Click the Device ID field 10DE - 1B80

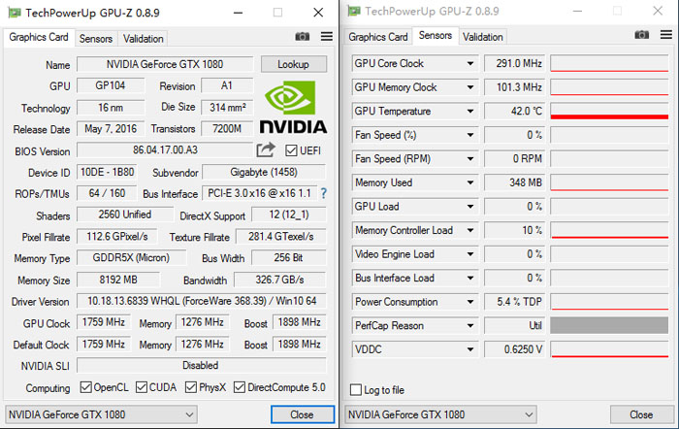[x=107, y=172]
